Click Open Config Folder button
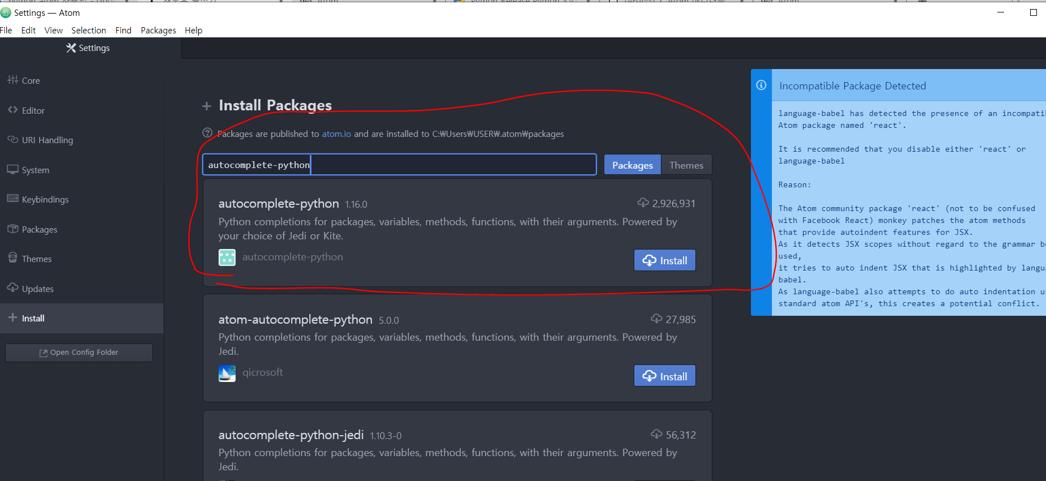 (79, 353)
